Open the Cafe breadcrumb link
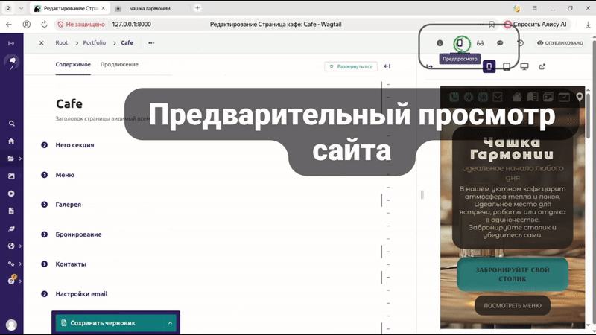 (127, 43)
